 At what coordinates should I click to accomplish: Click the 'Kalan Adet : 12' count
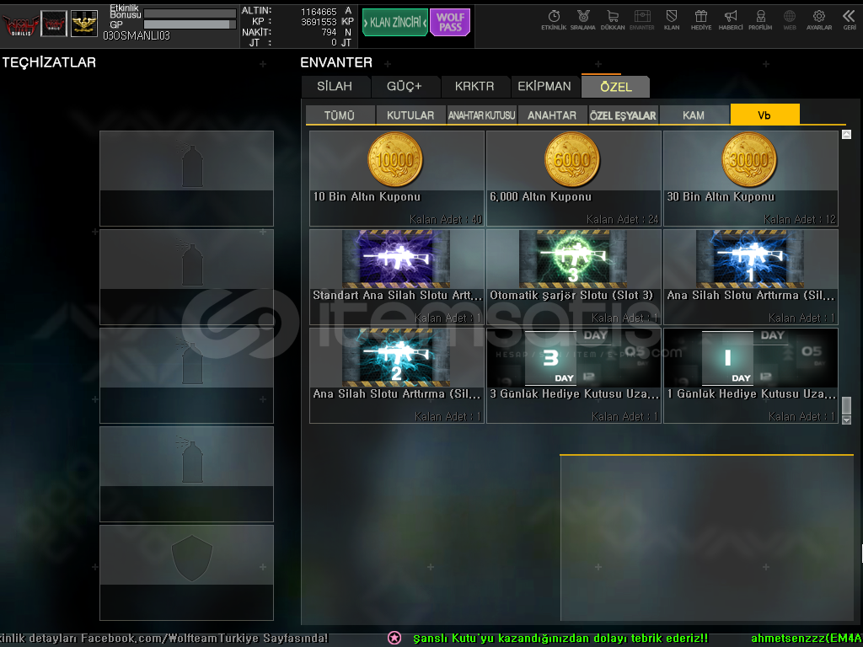click(x=800, y=220)
